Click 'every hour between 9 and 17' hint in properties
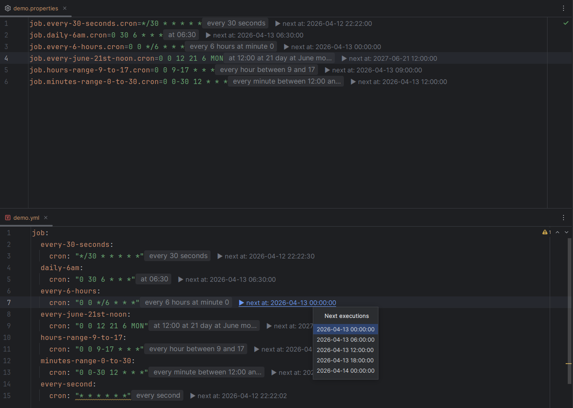Screen dimensions: 573x408 (x=267, y=70)
